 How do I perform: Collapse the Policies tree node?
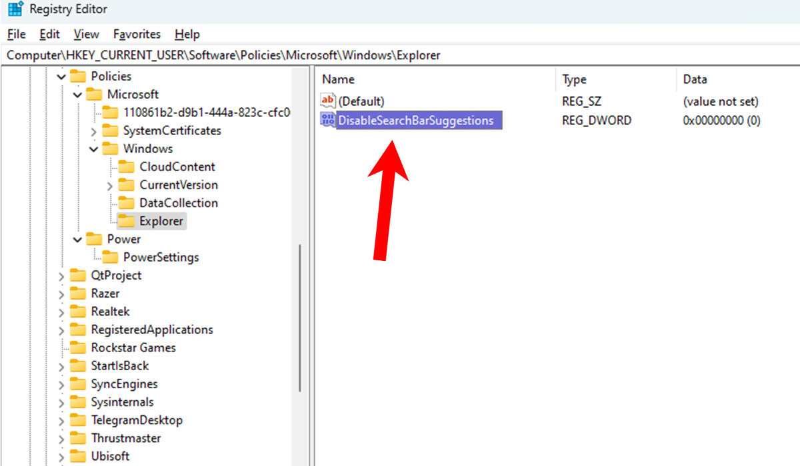[x=61, y=76]
